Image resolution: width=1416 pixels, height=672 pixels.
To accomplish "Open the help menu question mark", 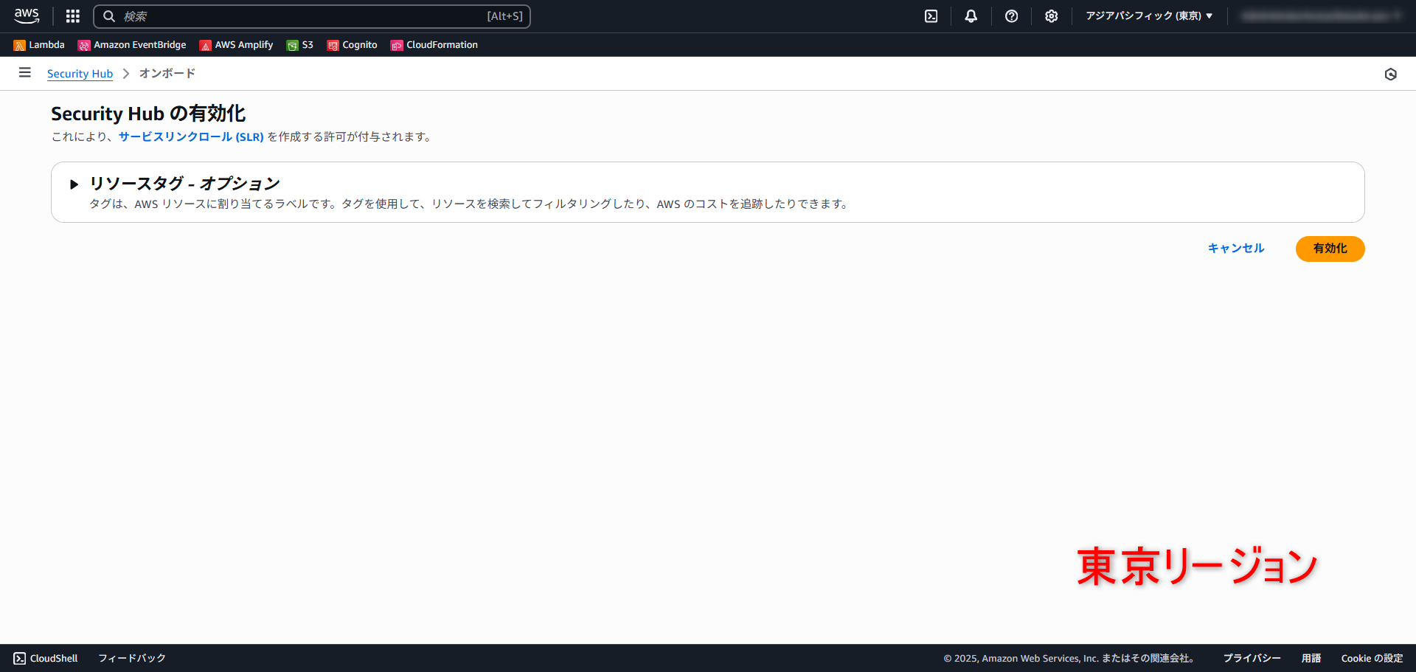I will [x=1011, y=15].
